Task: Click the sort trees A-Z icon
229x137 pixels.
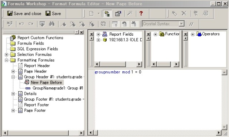Action: click(103, 24)
